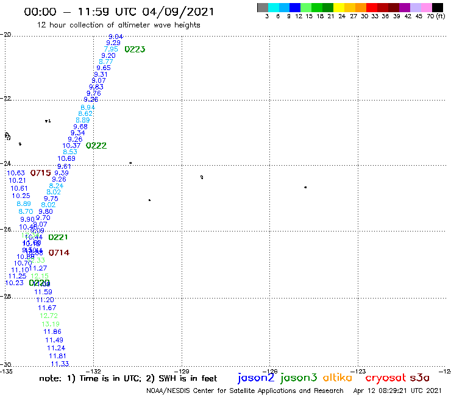Select the 10.37 reading beside 0222
The image size is (451, 396).
click(x=71, y=146)
